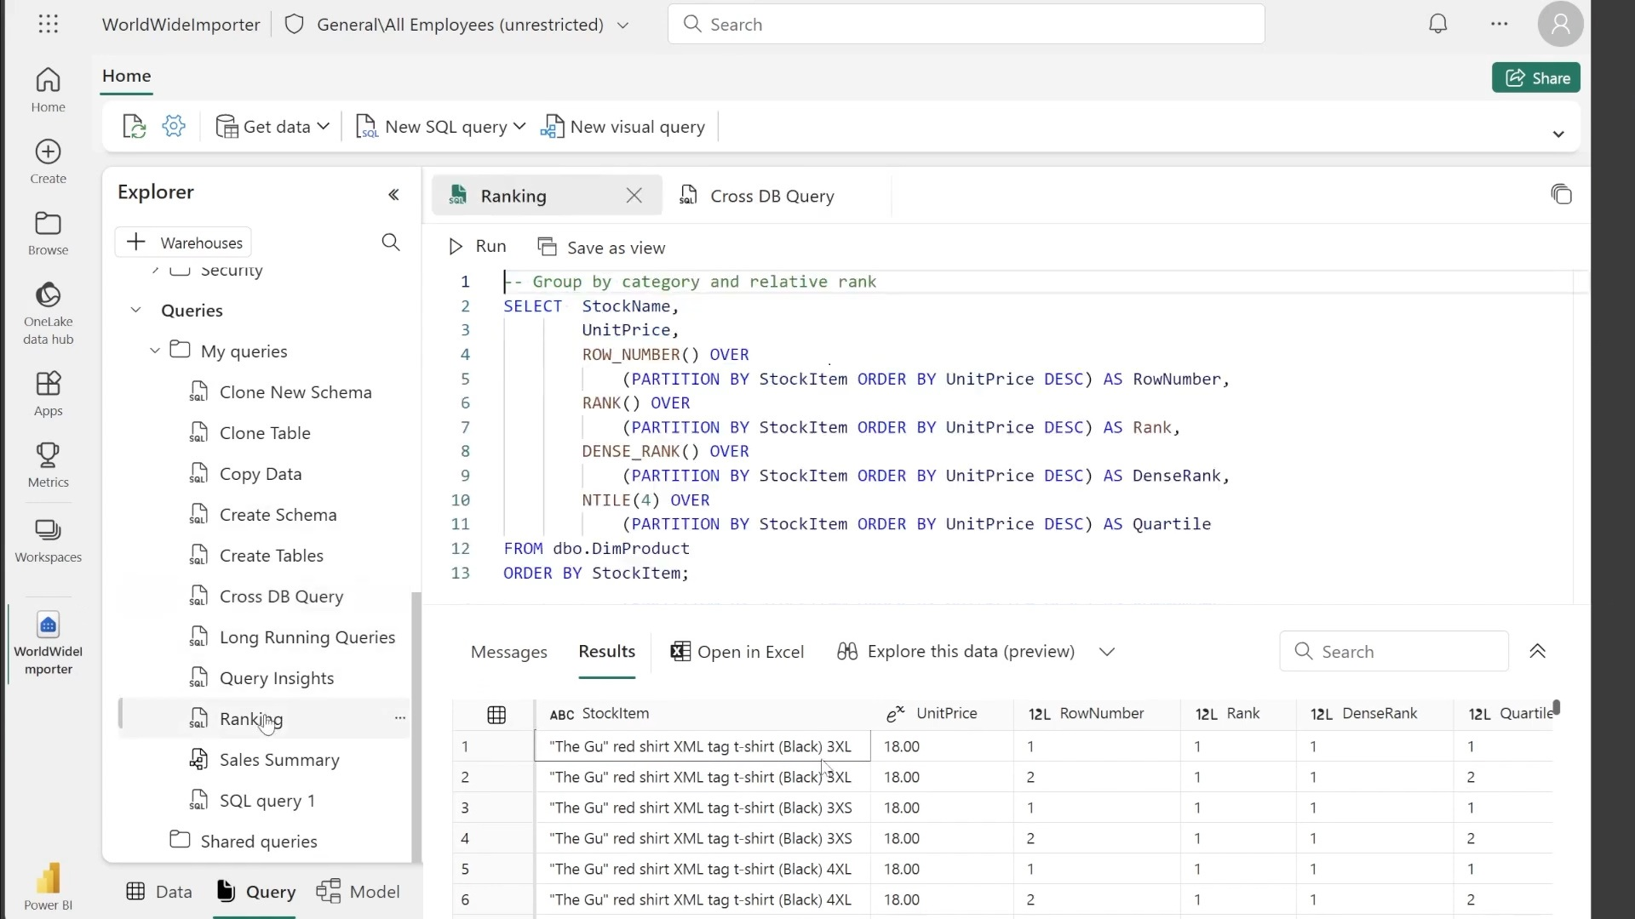Select the Create icon in sidebar

click(x=48, y=160)
